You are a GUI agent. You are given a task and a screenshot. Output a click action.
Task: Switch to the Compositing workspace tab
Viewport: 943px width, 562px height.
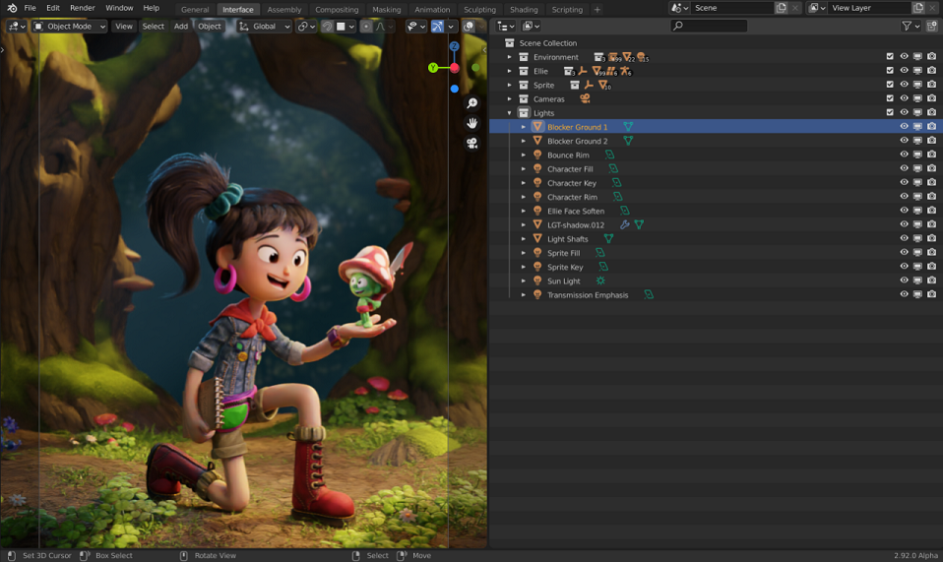click(x=337, y=10)
